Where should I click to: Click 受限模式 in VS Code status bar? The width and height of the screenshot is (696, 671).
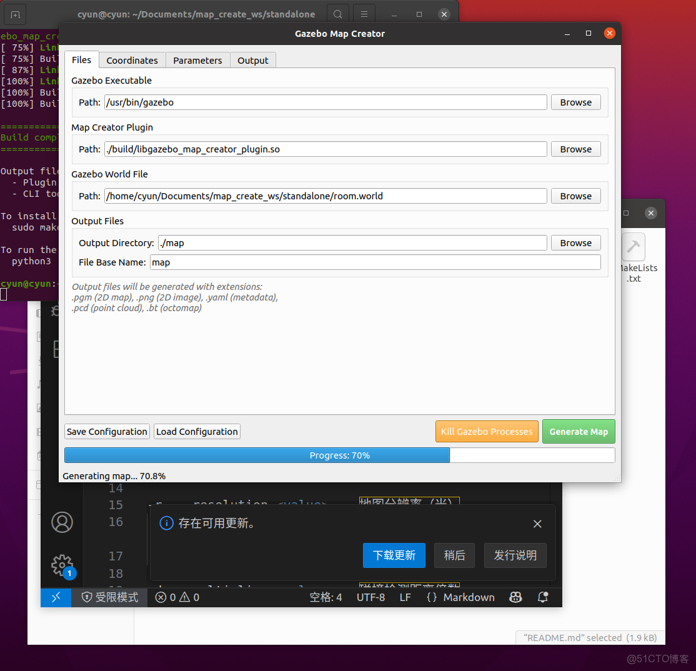[109, 597]
